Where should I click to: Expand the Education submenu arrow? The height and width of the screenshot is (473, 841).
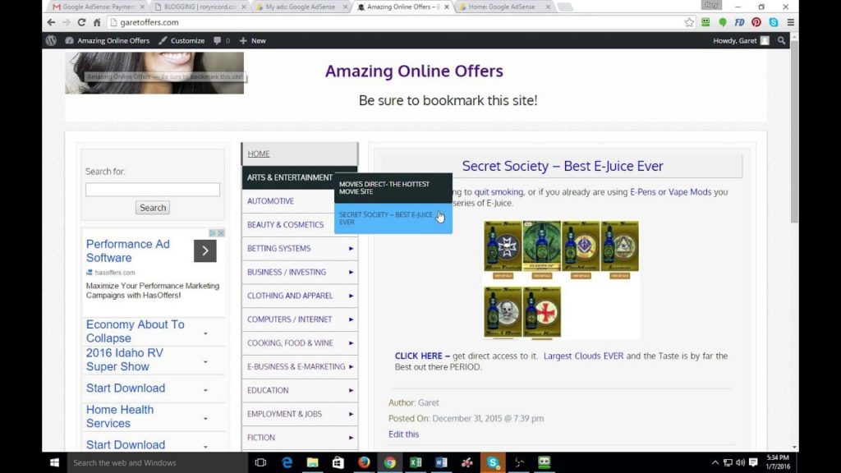(351, 390)
